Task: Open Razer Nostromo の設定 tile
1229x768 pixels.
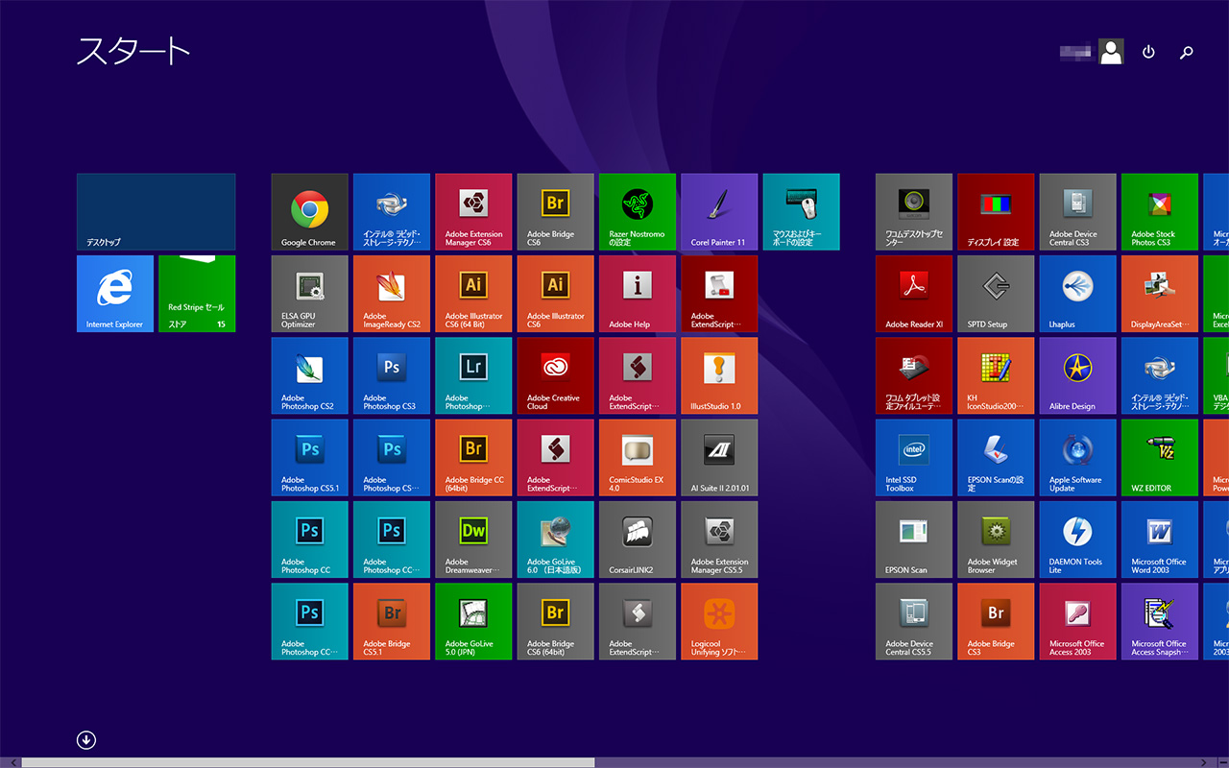Action: [x=638, y=212]
